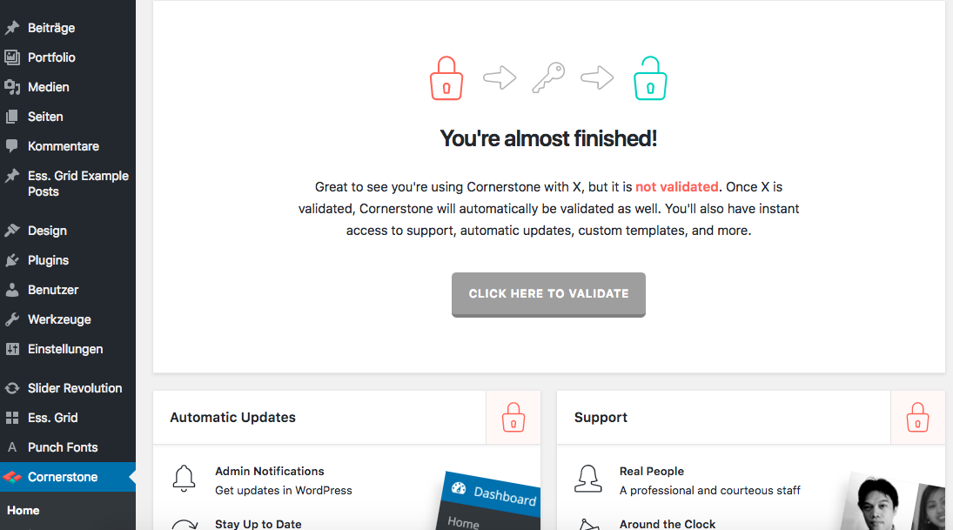Click the red lock in Support panel
The image size is (953, 530).
(917, 418)
